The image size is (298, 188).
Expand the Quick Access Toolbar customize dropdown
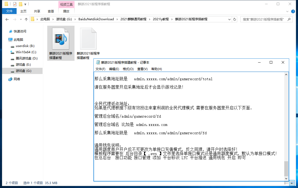click(25, 4)
